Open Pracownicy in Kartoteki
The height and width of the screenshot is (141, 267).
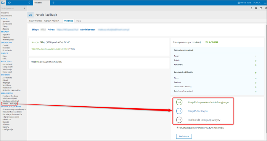click(x=7, y=88)
